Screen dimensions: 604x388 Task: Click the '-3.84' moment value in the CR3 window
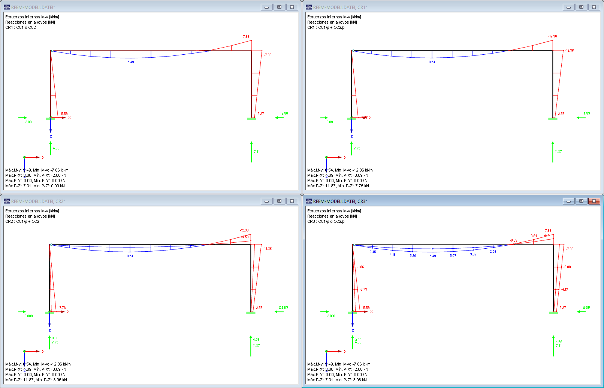point(533,236)
